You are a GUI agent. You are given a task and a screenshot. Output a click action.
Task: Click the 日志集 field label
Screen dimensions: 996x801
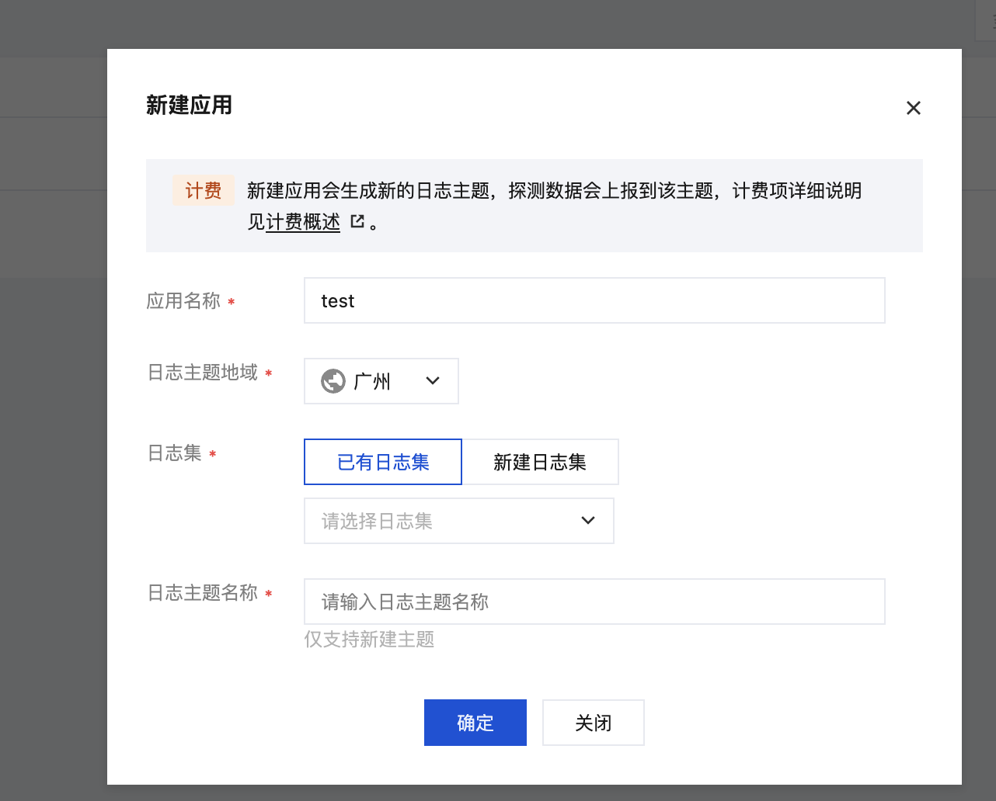(175, 453)
